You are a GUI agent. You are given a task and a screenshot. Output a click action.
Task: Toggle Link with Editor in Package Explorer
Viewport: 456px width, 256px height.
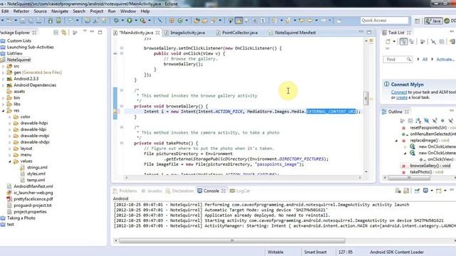click(x=63, y=33)
